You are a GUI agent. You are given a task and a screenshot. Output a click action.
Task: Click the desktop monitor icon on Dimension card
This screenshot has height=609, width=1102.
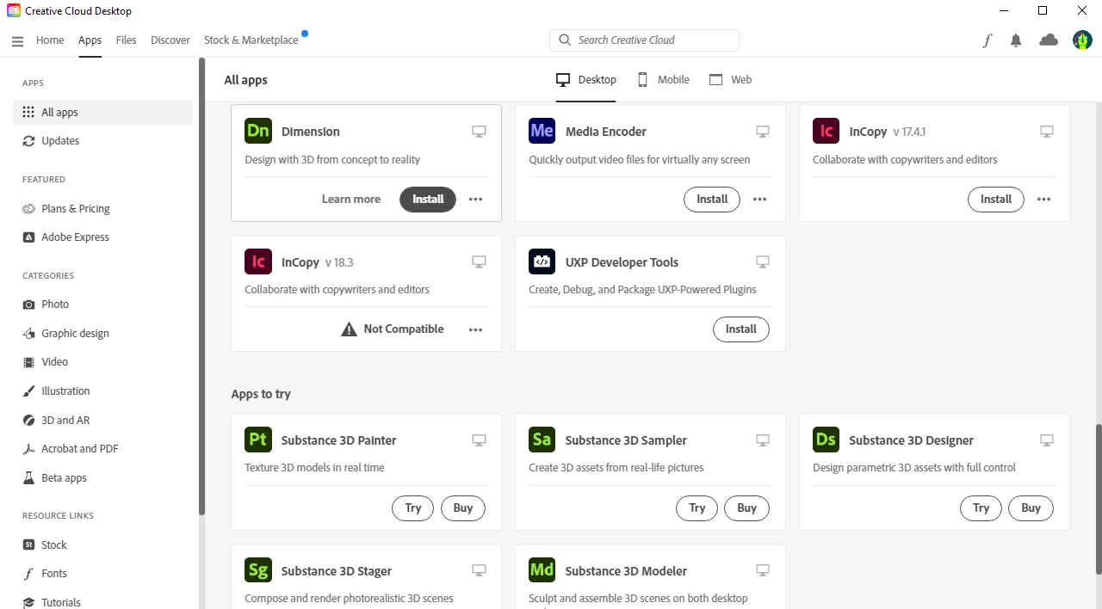(480, 132)
